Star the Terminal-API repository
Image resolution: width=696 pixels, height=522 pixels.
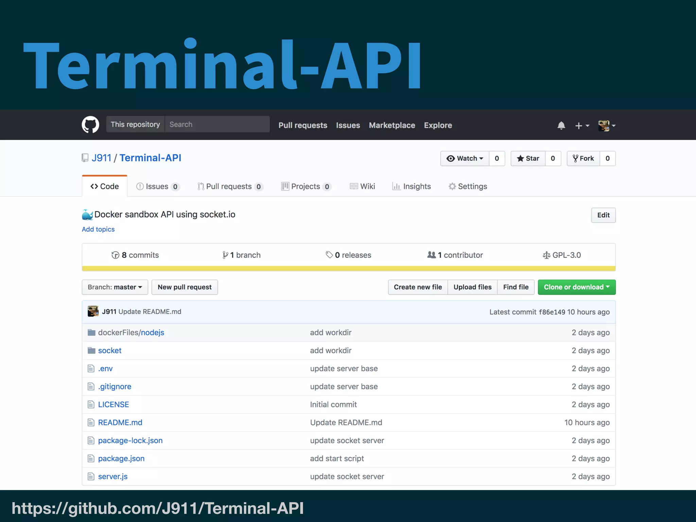tap(528, 158)
